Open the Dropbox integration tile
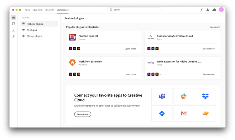Screen dimensions: 235x140 tap(205, 96)
